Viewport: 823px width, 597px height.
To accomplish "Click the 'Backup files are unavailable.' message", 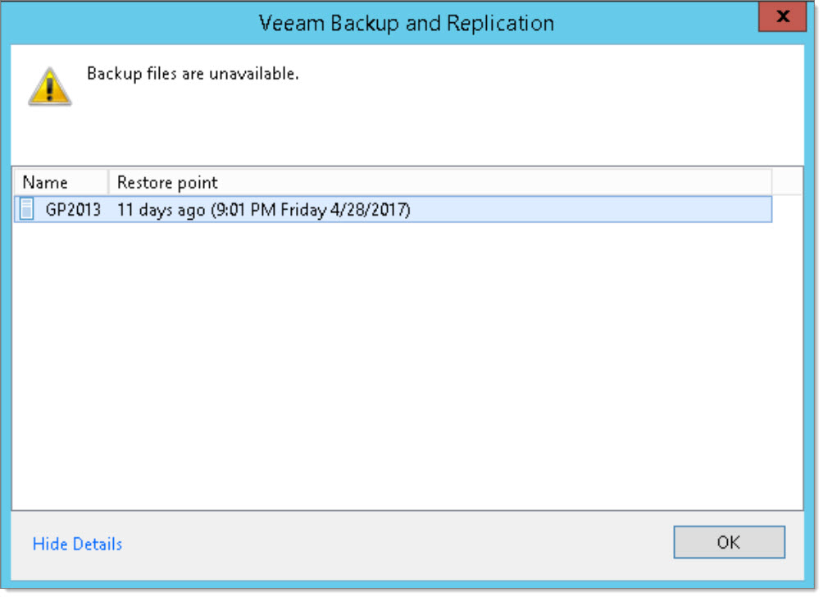I will 193,74.
